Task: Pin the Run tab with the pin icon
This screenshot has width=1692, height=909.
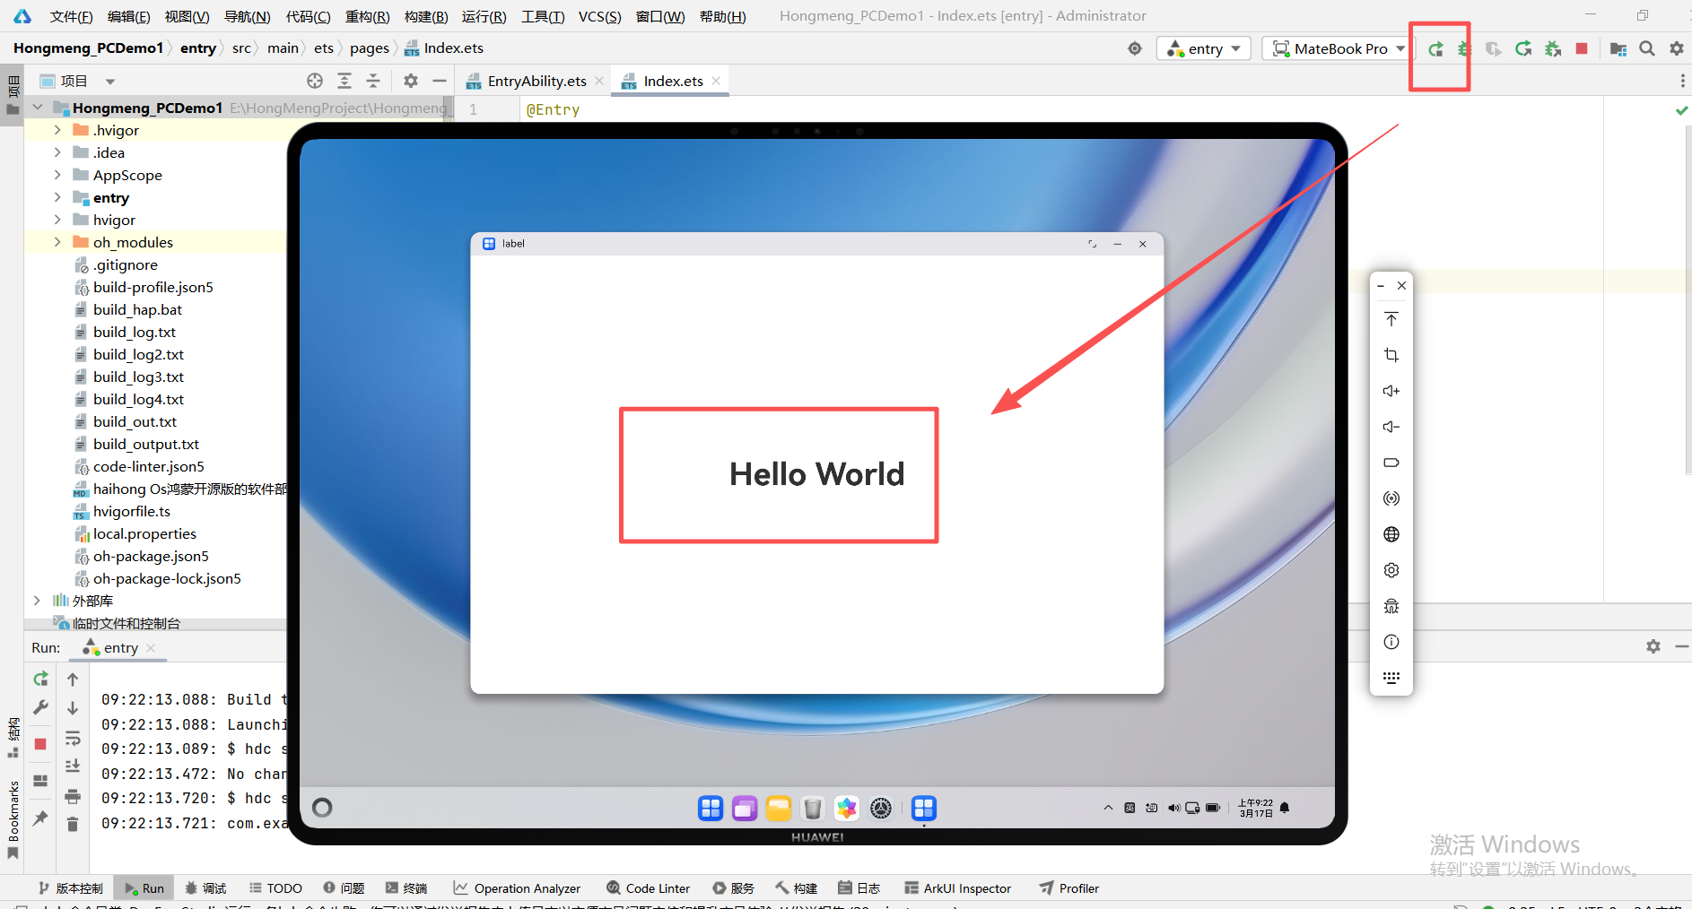Action: (x=40, y=818)
